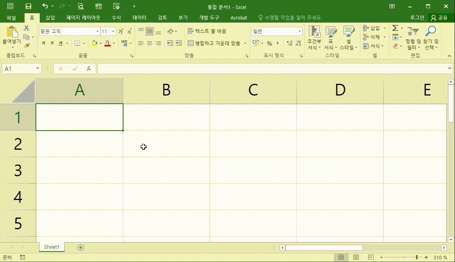Apply the red font color
This screenshot has height=262, width=455.
[x=108, y=43]
